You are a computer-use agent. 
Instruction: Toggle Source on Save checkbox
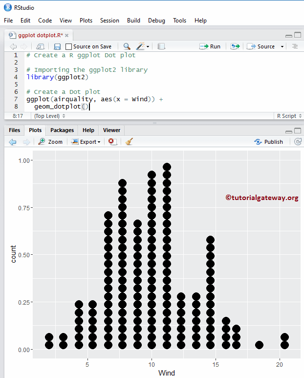[68, 46]
